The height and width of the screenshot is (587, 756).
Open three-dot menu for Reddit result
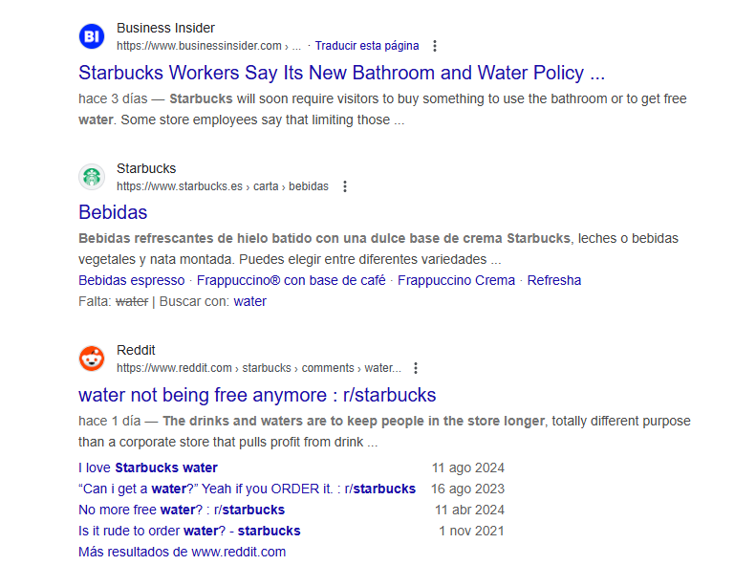pos(416,368)
